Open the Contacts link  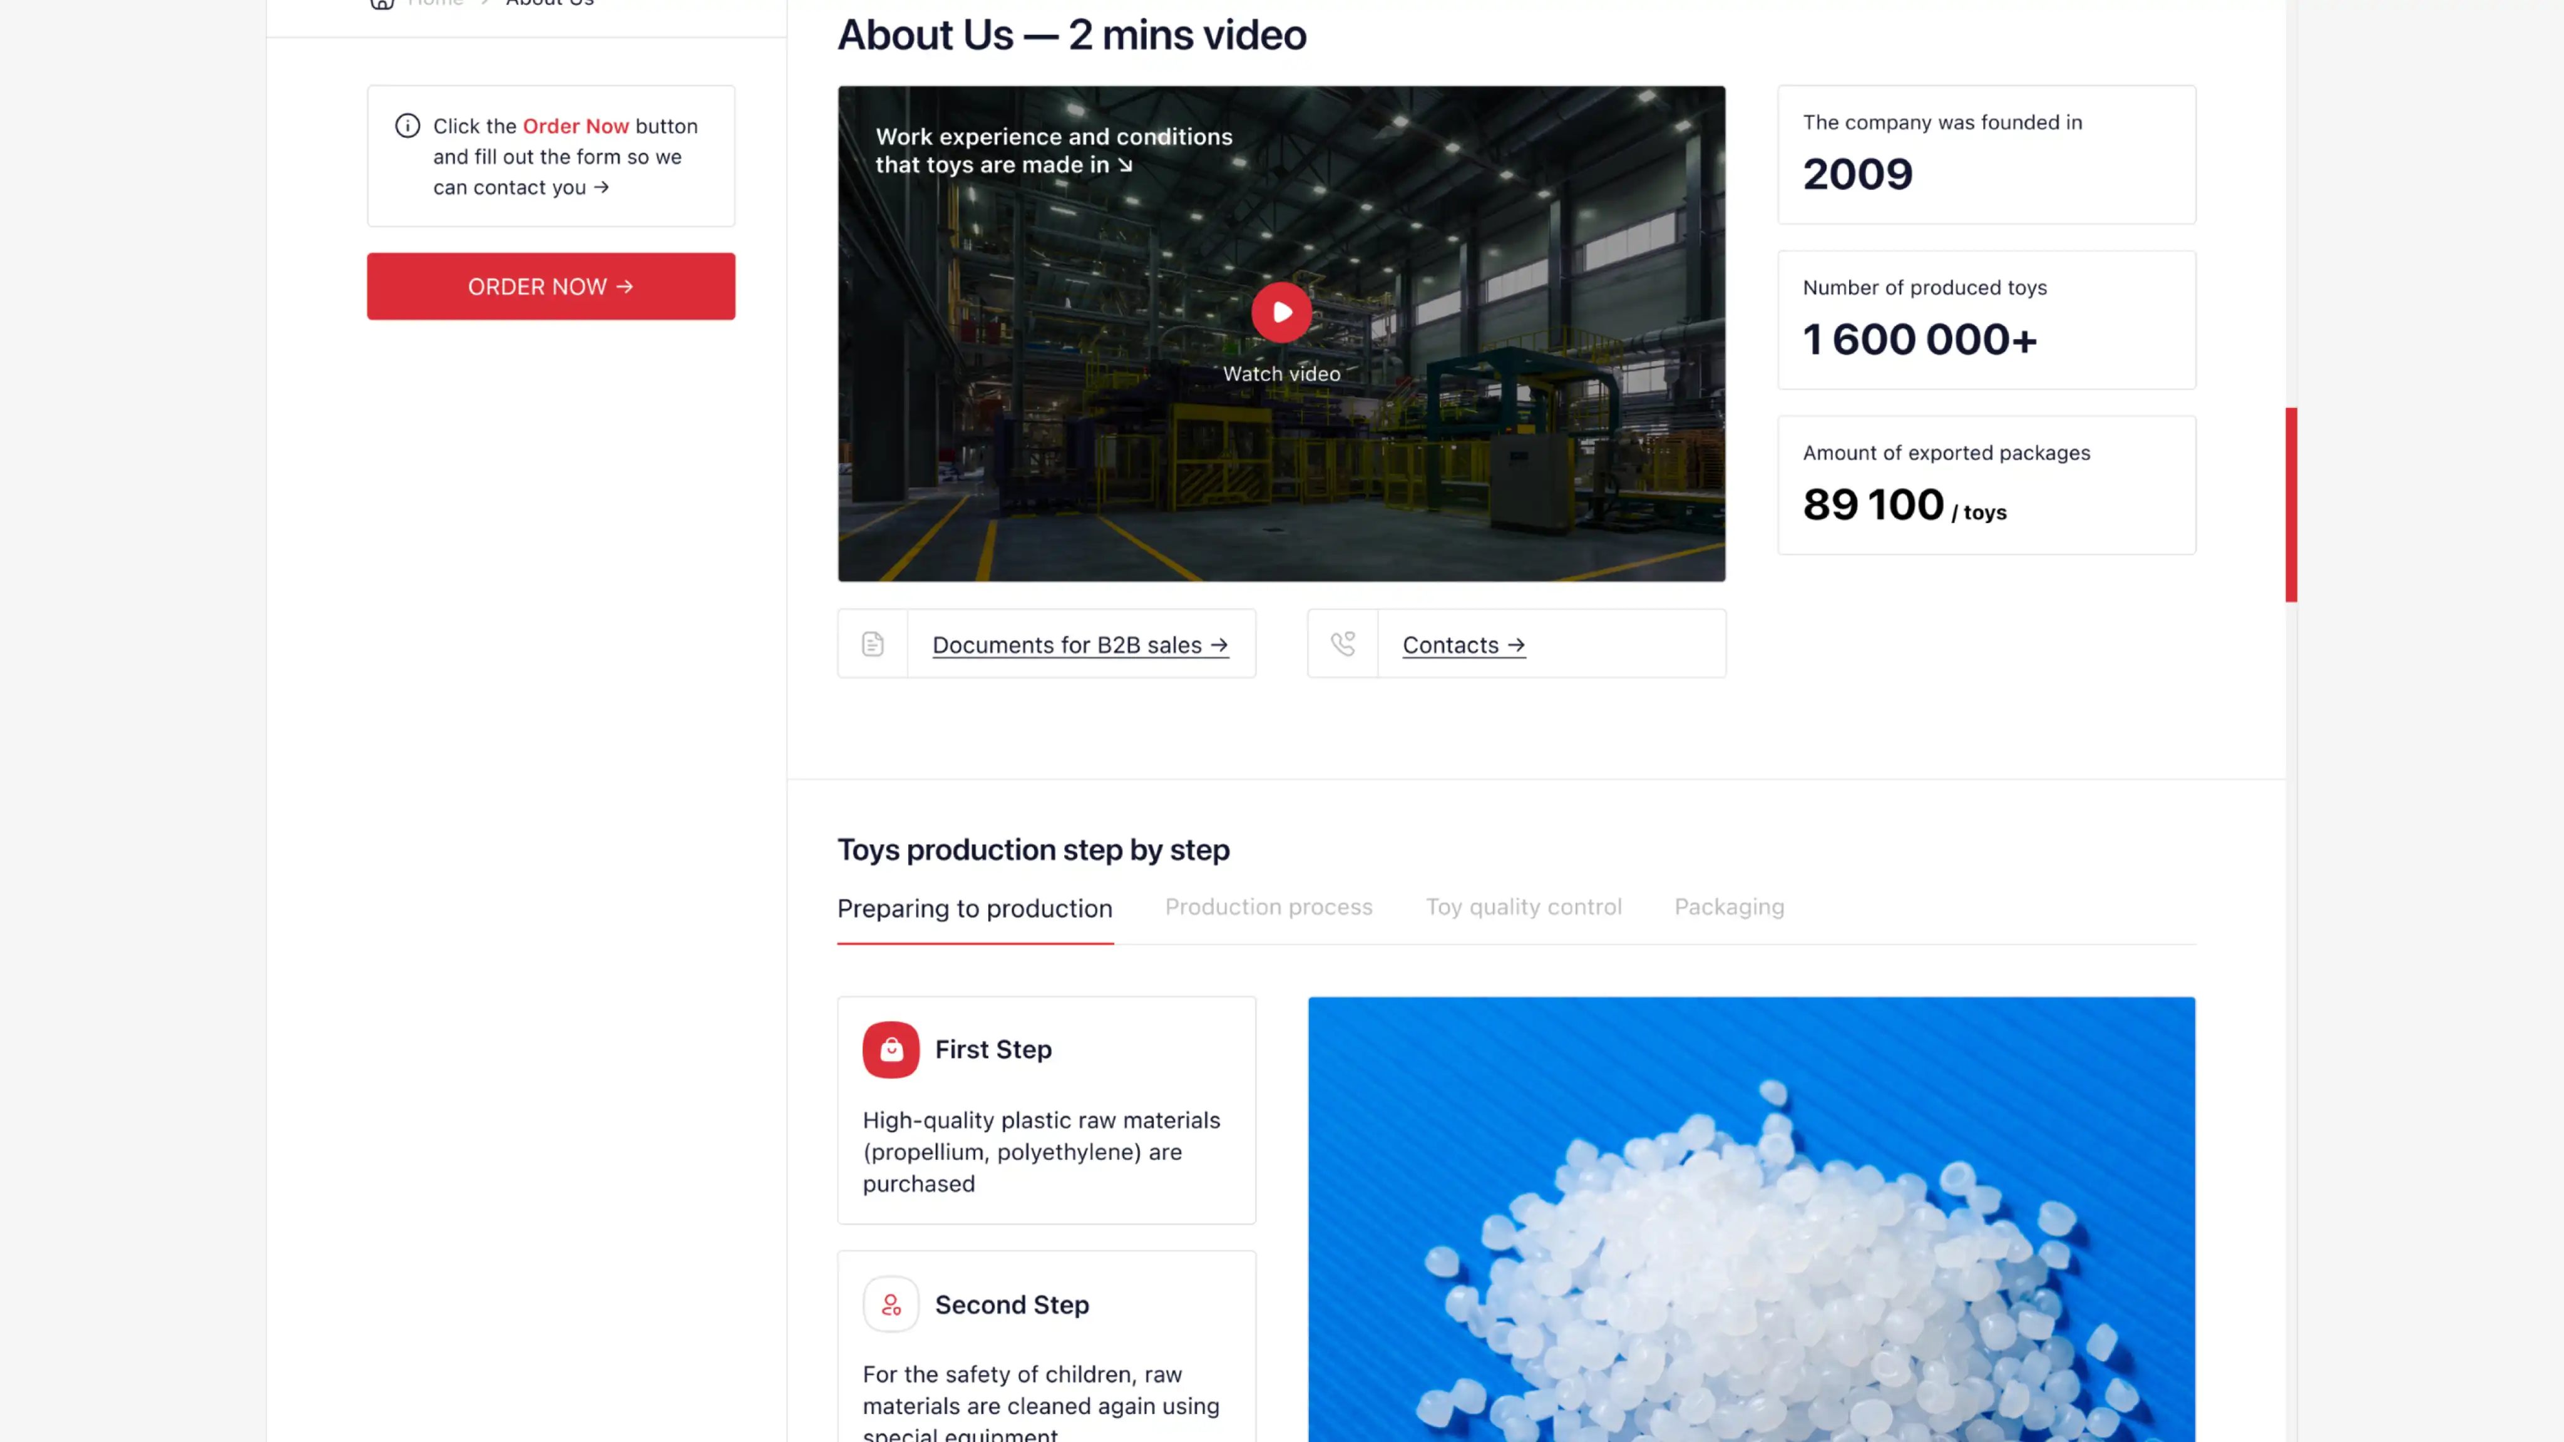pyautogui.click(x=1450, y=645)
